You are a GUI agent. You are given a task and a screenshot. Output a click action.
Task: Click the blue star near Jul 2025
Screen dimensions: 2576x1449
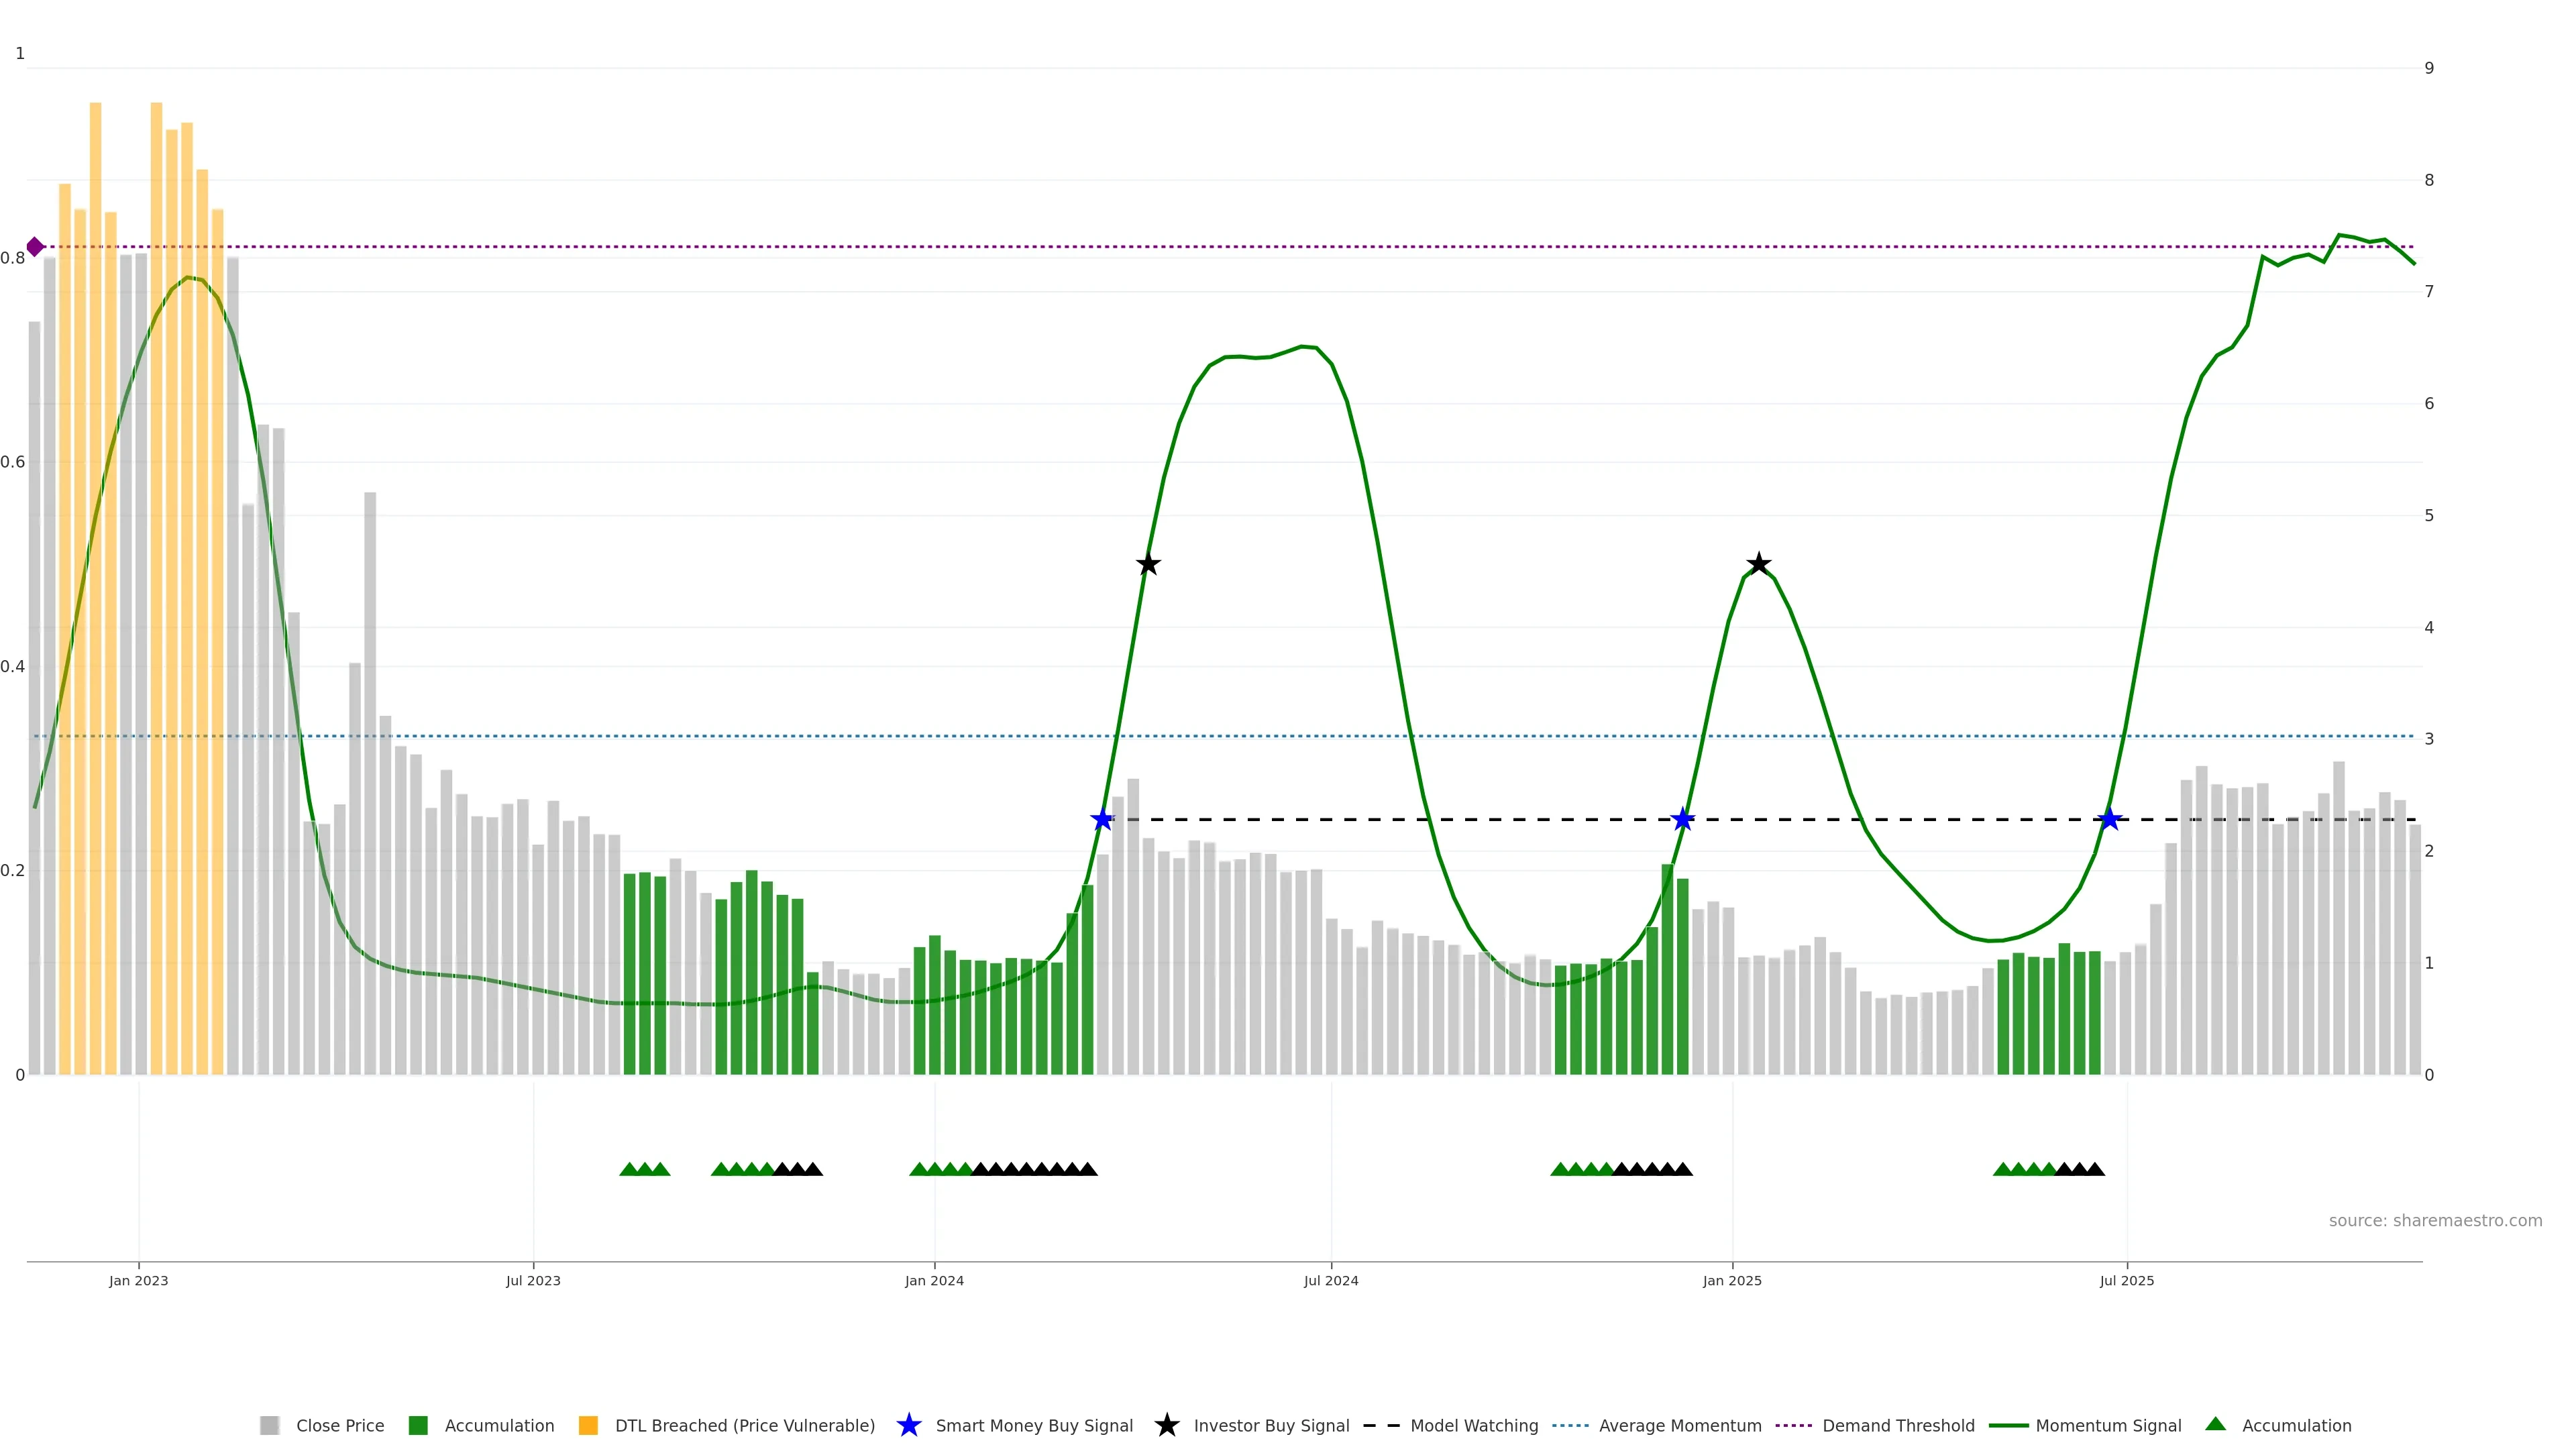click(2110, 820)
